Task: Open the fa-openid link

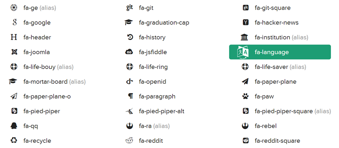Action: [152, 81]
